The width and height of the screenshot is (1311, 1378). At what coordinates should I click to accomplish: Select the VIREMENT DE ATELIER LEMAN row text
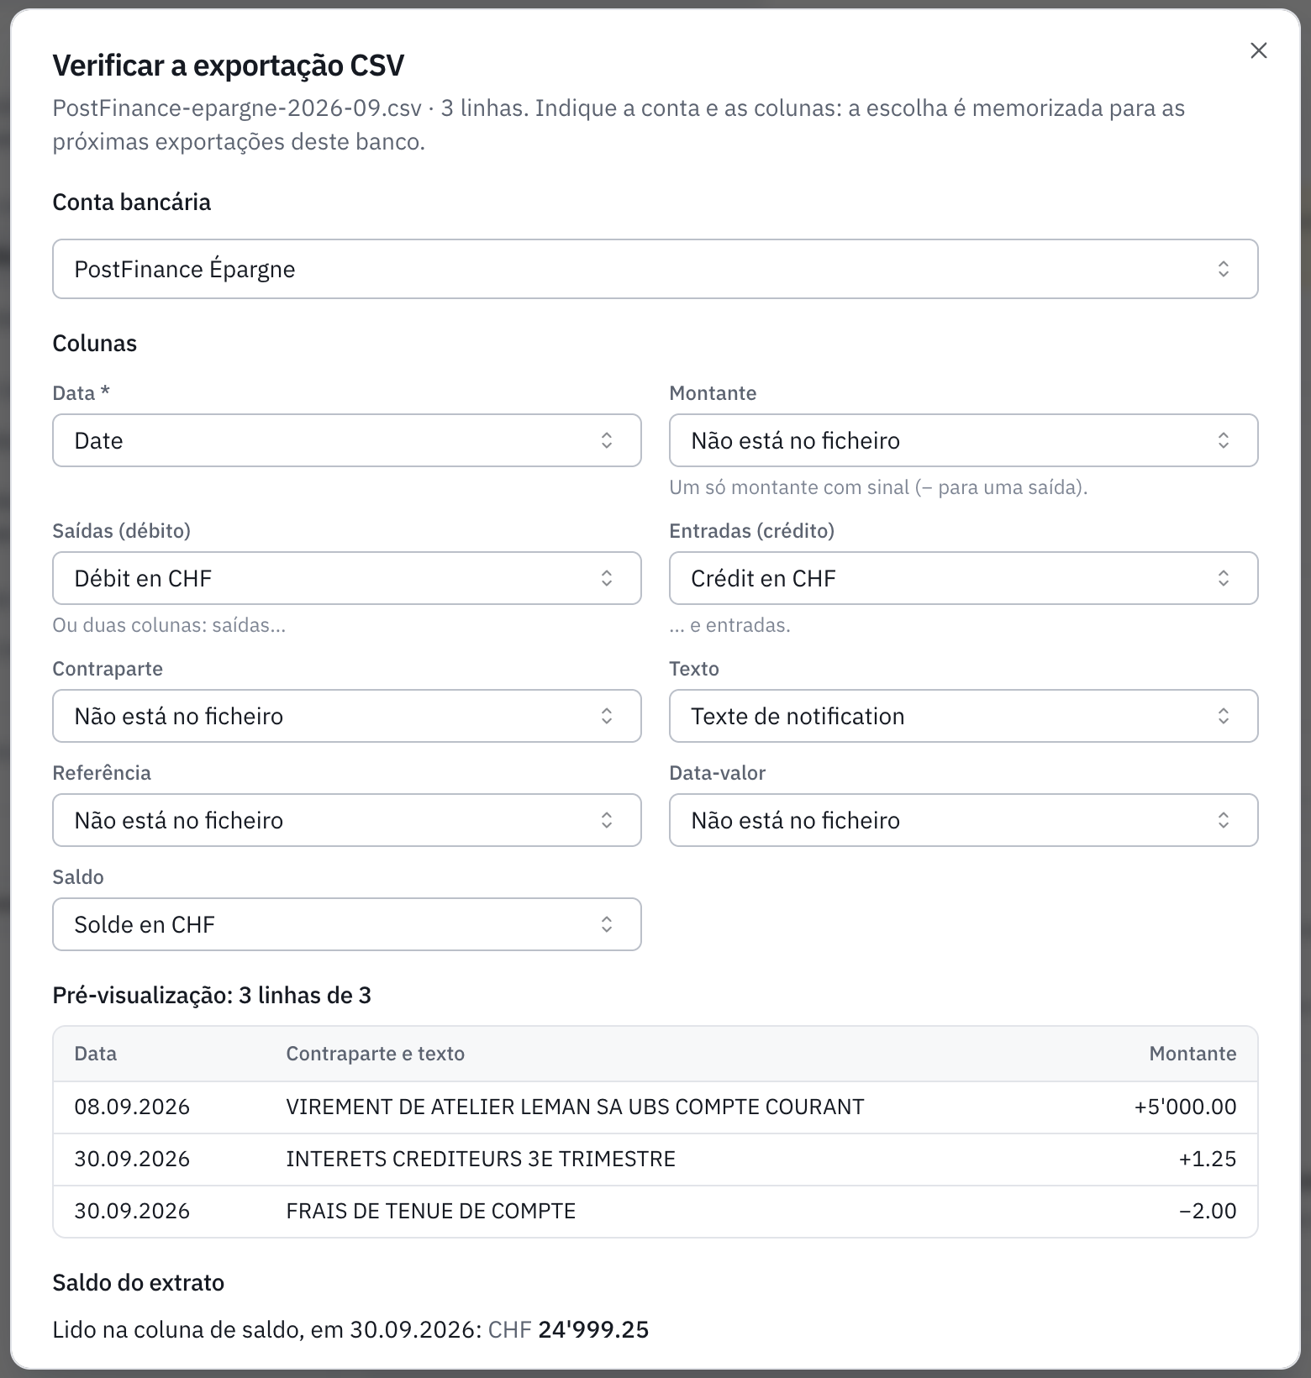coord(575,1107)
